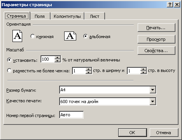This screenshot has height=140, width=182.
Task: Switch to the Поля tab
Action: click(x=40, y=16)
